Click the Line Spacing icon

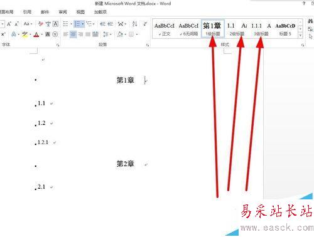(x=106, y=34)
